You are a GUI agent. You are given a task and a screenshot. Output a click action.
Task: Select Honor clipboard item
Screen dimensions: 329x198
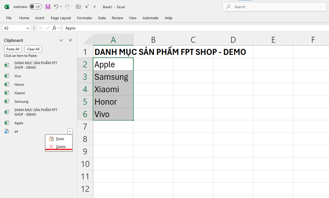point(38,84)
